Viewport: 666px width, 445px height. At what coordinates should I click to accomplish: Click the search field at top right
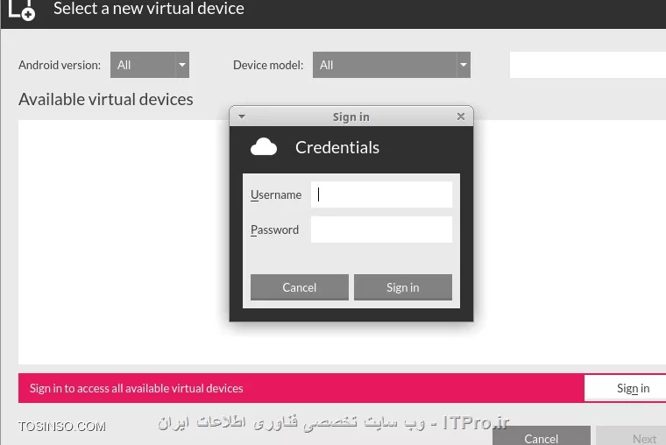[588, 65]
